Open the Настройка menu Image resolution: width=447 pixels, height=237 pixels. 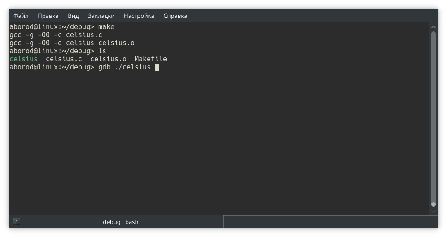pyautogui.click(x=139, y=16)
